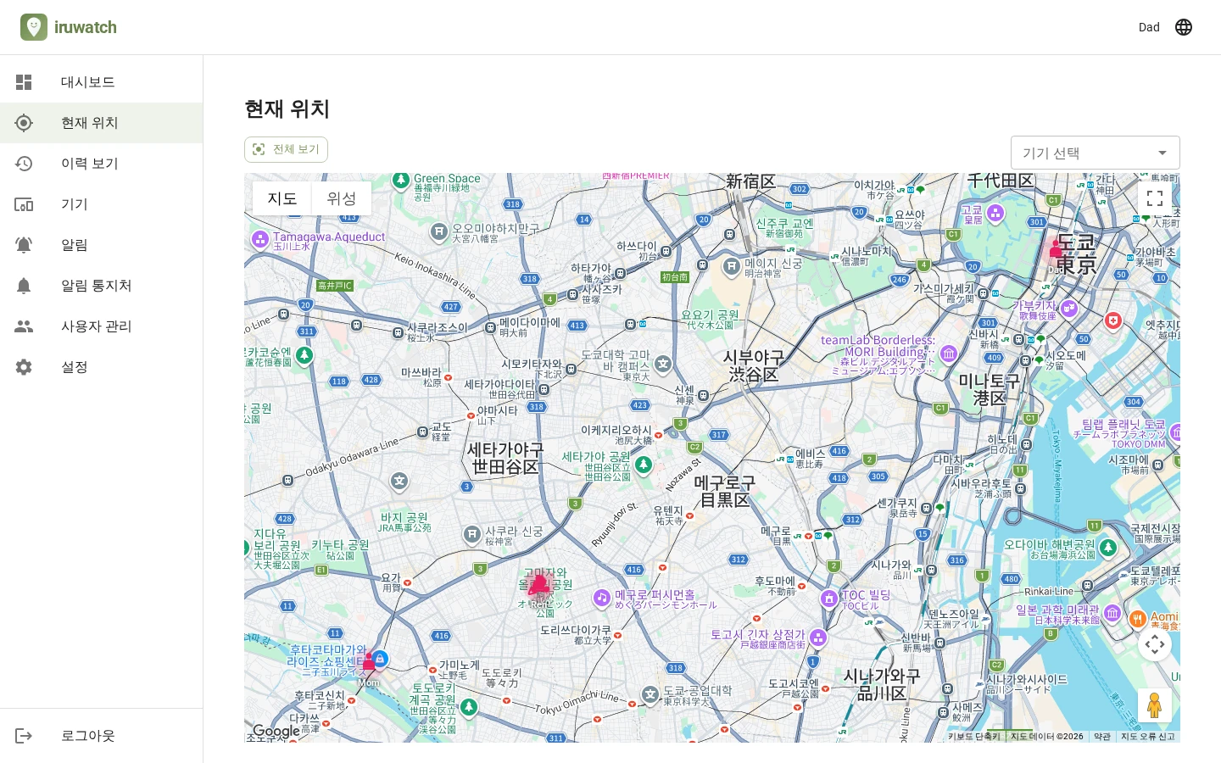This screenshot has width=1221, height=763.
Task: Open the 대시보드 dashboard icon
Action: [24, 82]
